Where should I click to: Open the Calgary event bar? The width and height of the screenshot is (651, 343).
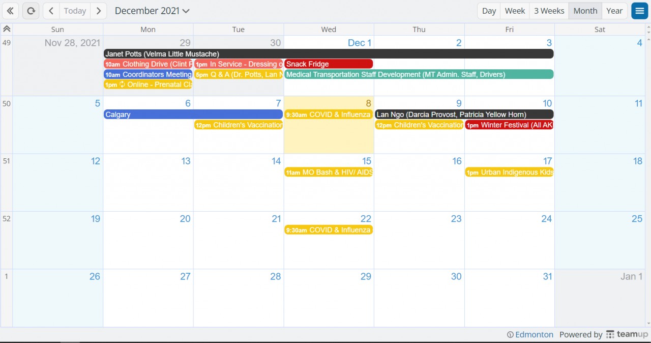193,115
